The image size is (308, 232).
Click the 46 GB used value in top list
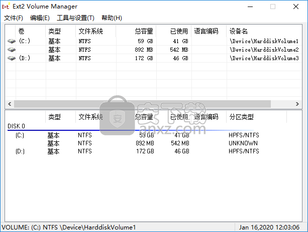point(180,58)
